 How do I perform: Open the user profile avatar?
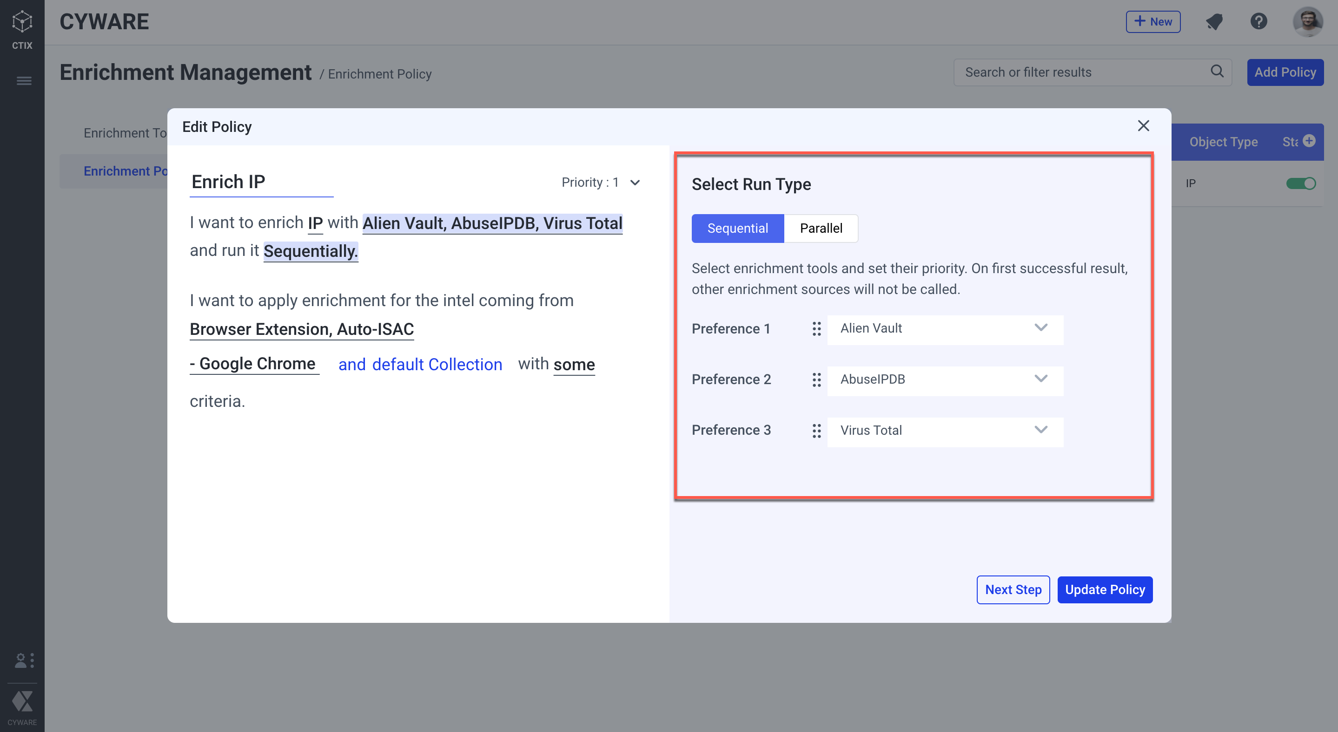pyautogui.click(x=1307, y=22)
